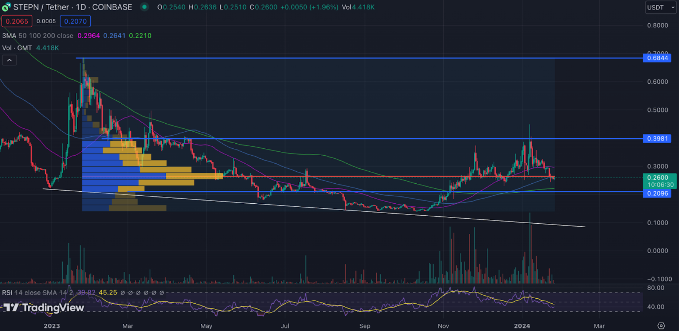Click the green market status dot

click(144, 7)
